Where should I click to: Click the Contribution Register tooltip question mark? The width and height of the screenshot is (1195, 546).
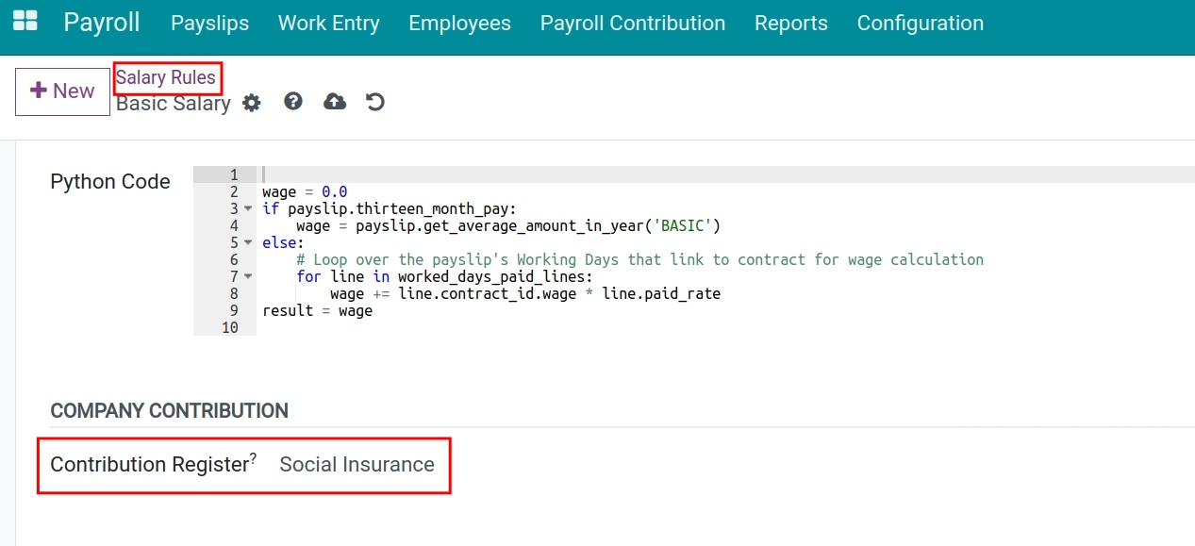coord(253,458)
